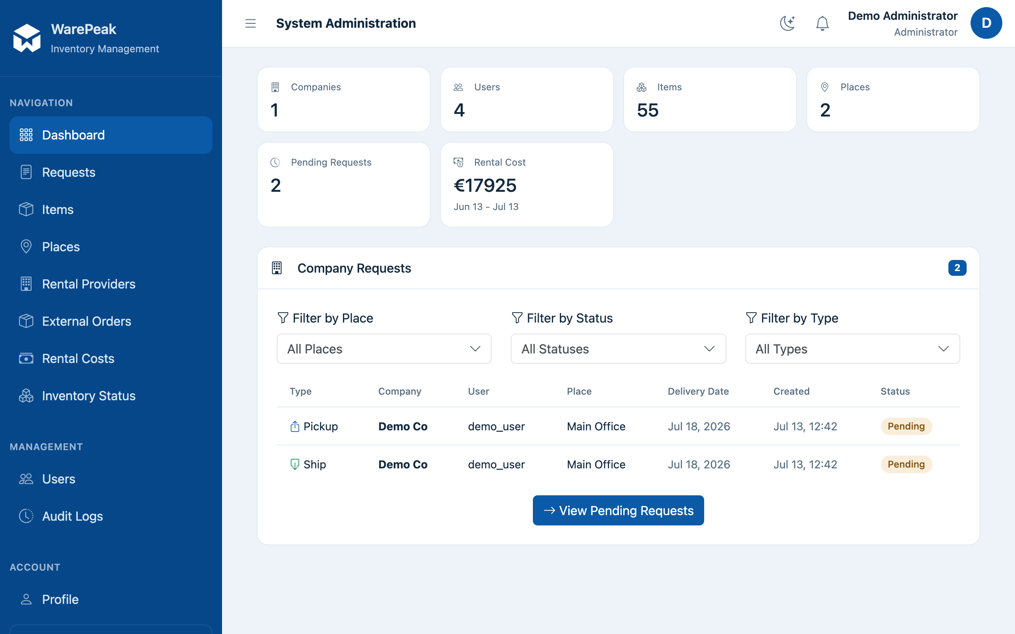The width and height of the screenshot is (1015, 634).
Task: Open the All Types dropdown
Action: tap(852, 349)
